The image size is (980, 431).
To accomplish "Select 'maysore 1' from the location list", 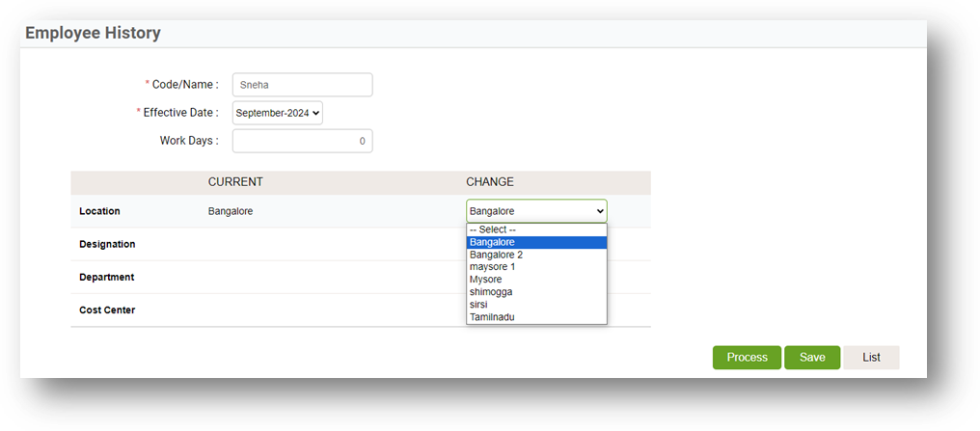I will tap(536, 267).
